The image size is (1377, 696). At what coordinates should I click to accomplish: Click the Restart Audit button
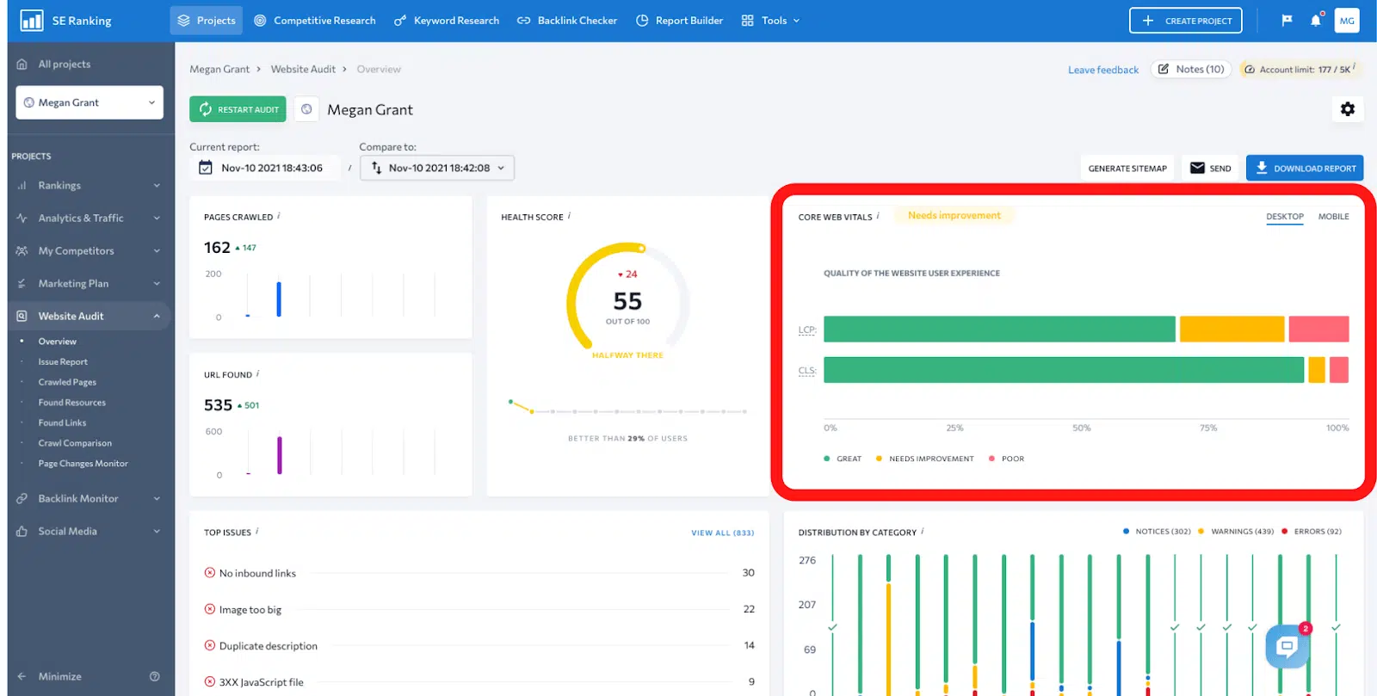tap(238, 109)
